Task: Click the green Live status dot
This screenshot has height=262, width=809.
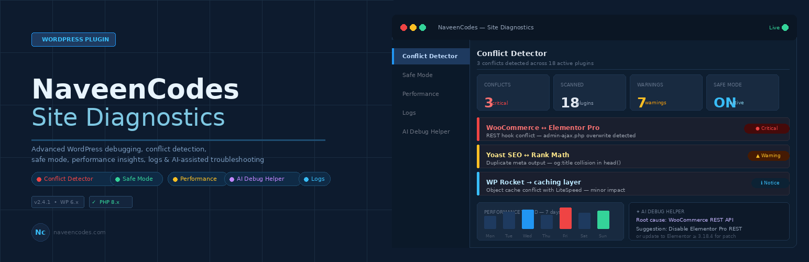Action: pos(785,27)
